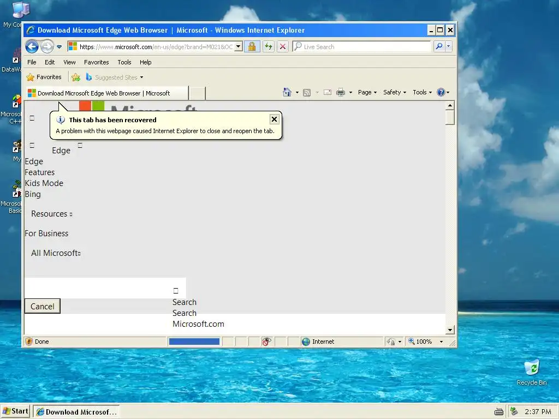This screenshot has height=419, width=559.
Task: Open the recent pages dropdown arrow
Action: 59,47
